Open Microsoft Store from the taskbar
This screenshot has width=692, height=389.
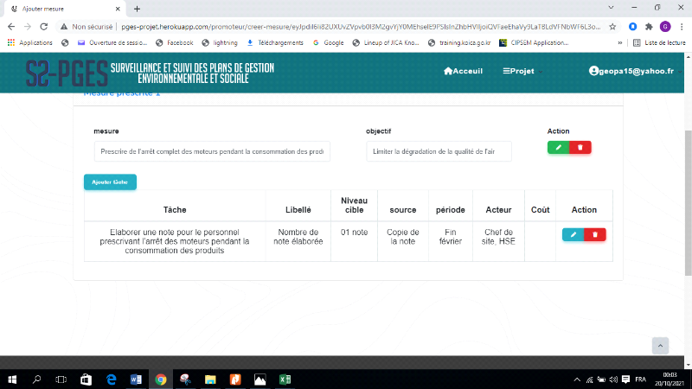86,379
